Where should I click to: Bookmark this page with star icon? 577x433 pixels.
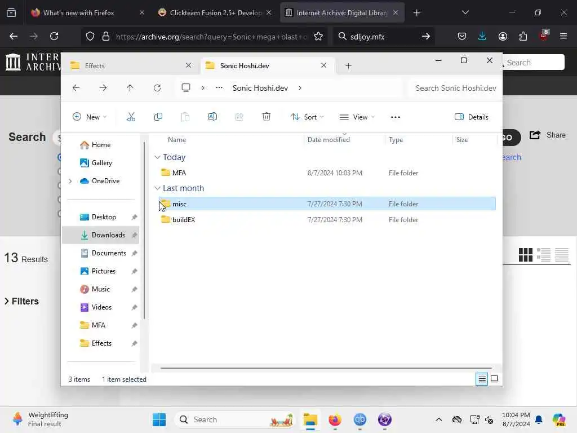point(318,36)
